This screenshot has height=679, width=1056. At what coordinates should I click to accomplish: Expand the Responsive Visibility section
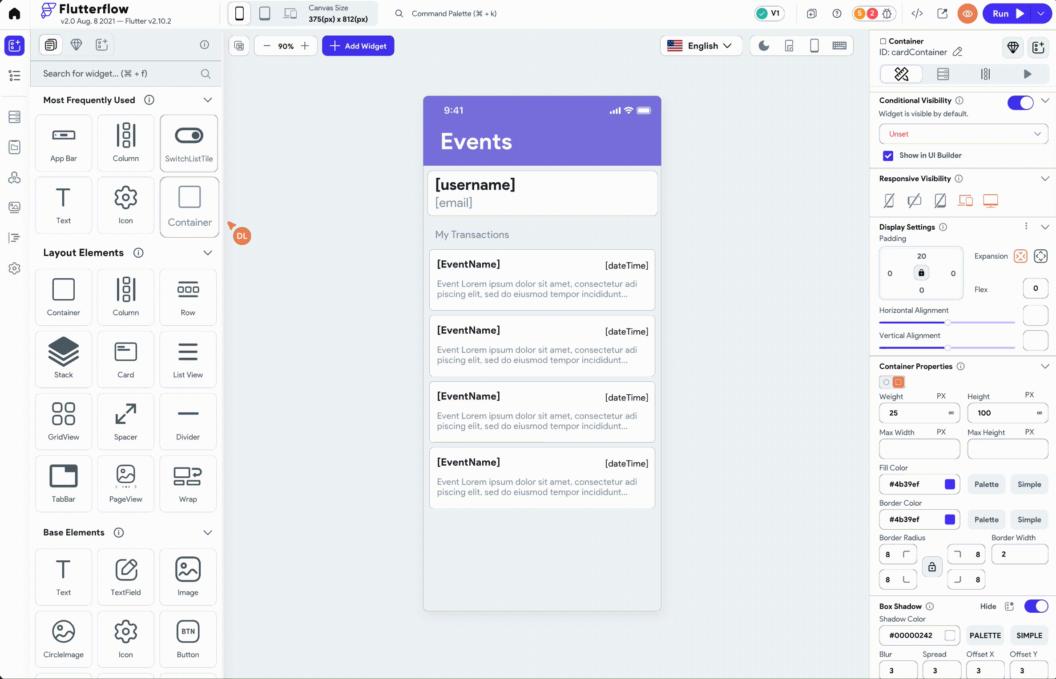(x=1045, y=178)
